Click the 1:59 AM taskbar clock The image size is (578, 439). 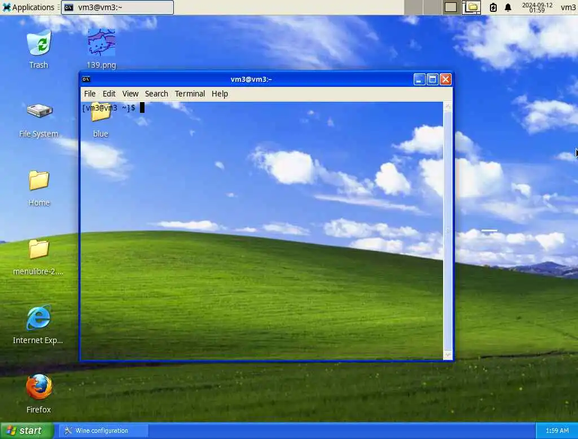[x=557, y=431]
